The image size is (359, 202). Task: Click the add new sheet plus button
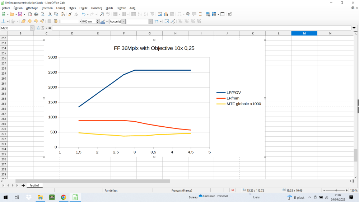click(x=23, y=185)
